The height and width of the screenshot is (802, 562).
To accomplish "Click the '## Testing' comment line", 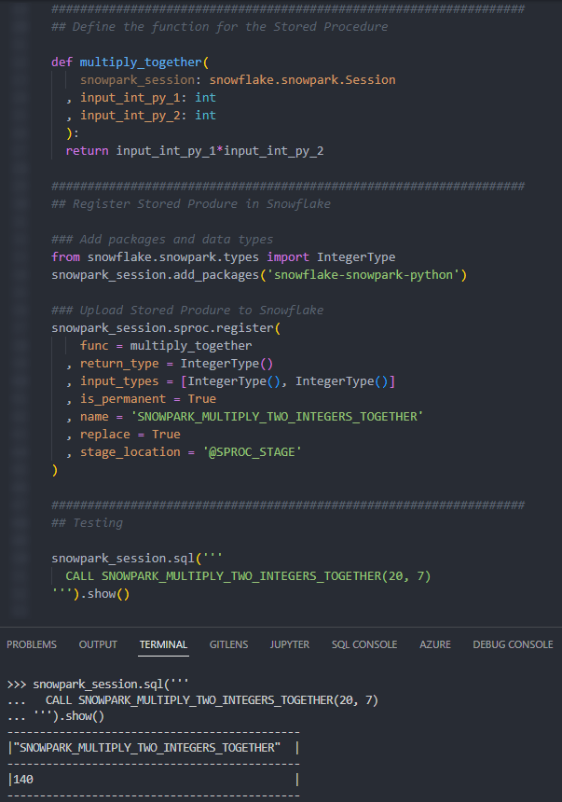I will point(87,523).
